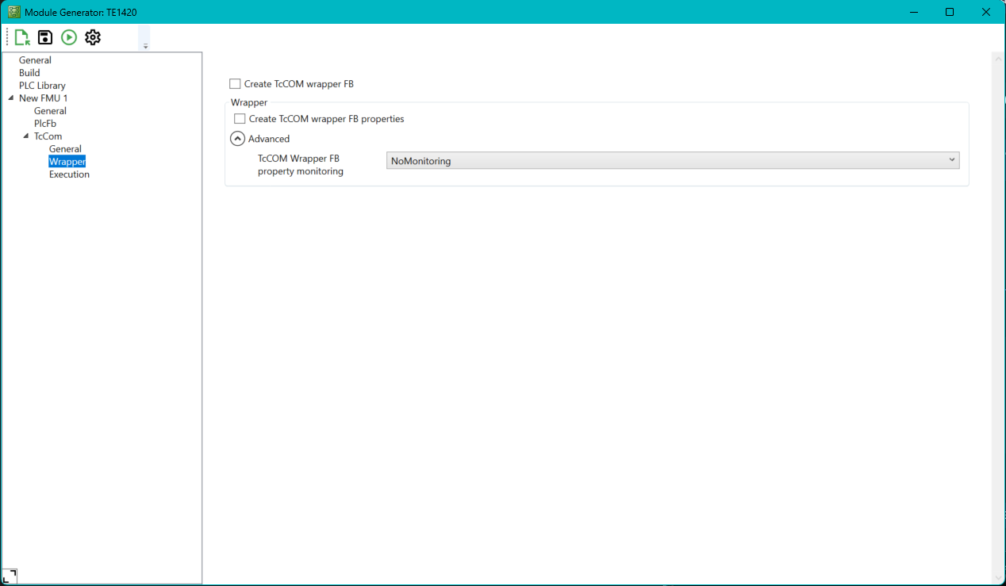
Task: Select General at top of tree
Action: click(35, 59)
